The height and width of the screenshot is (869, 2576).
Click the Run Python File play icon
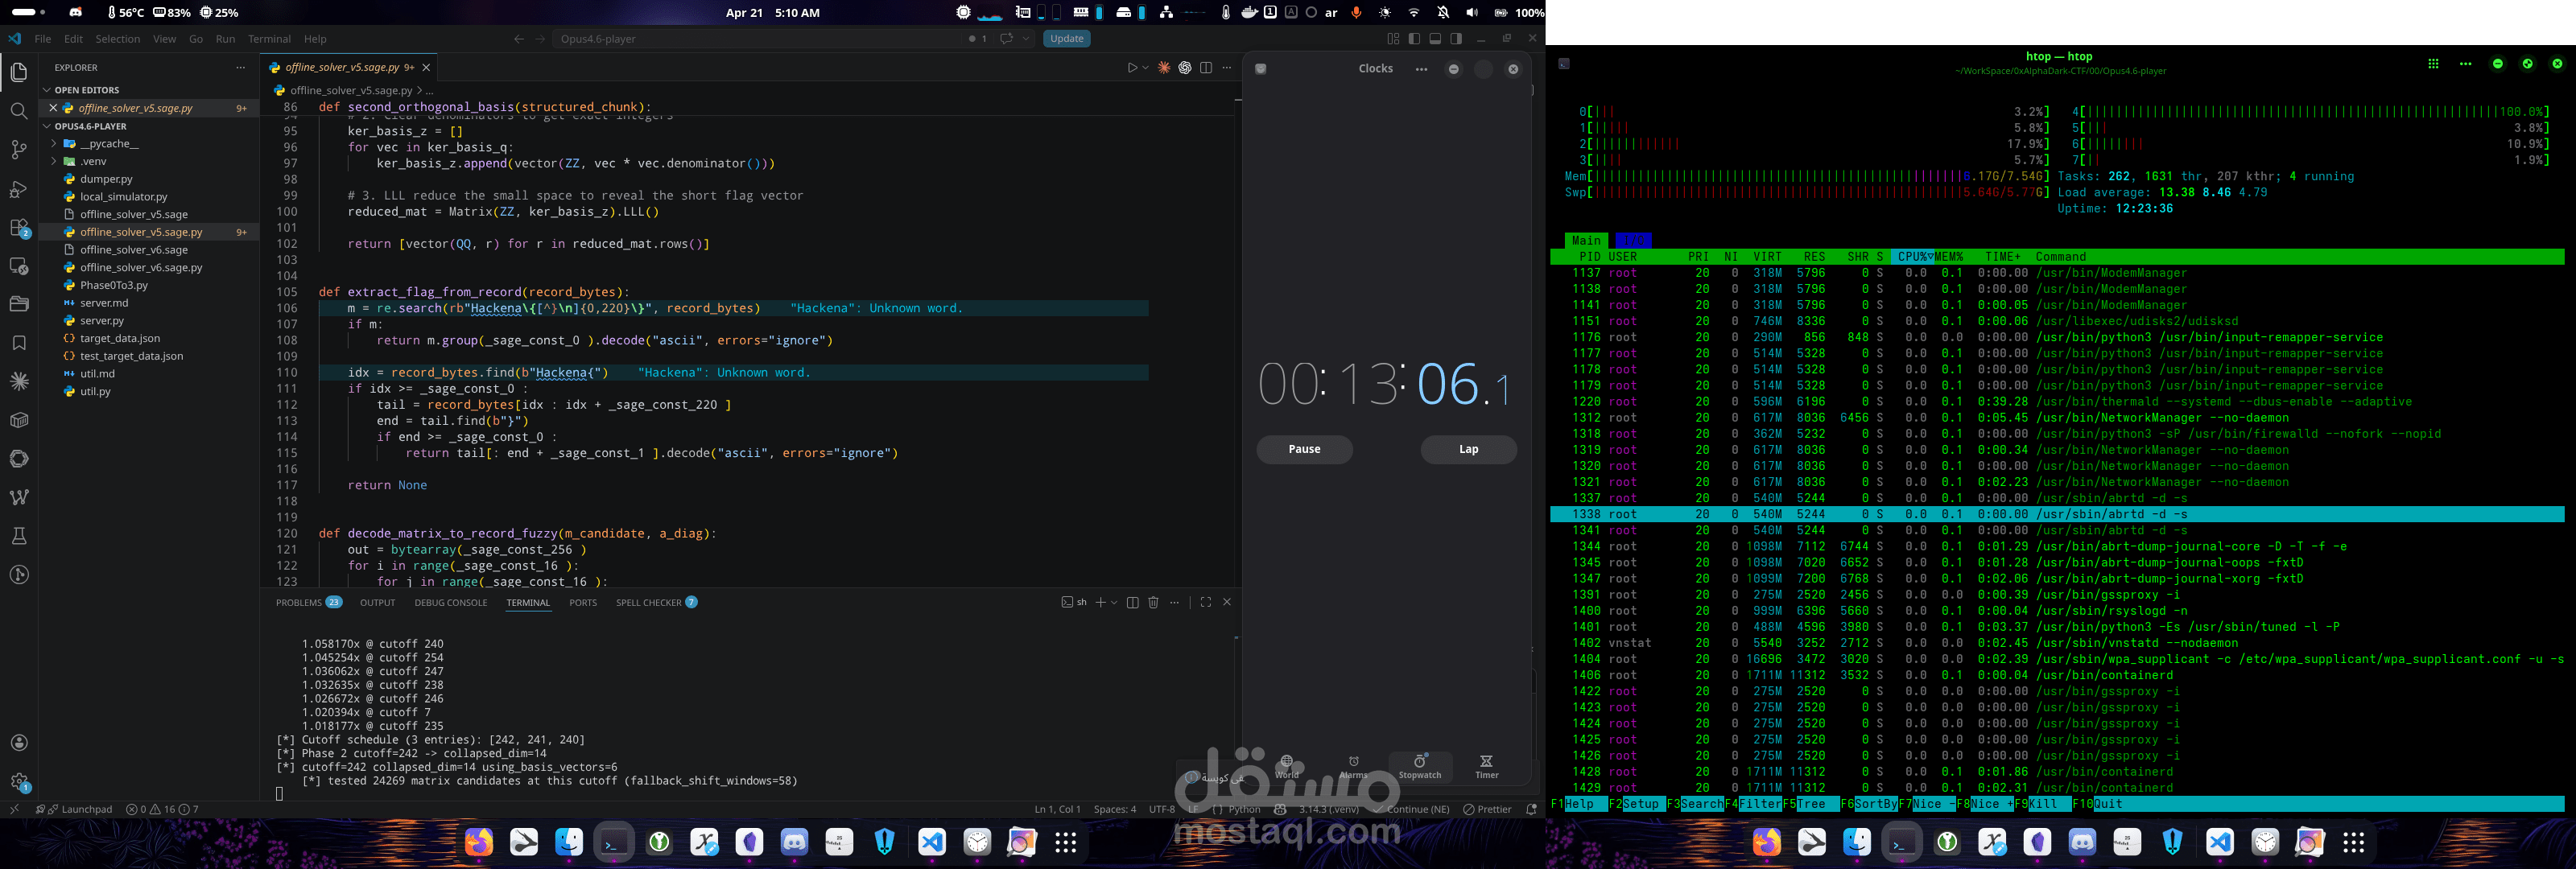click(x=1132, y=68)
